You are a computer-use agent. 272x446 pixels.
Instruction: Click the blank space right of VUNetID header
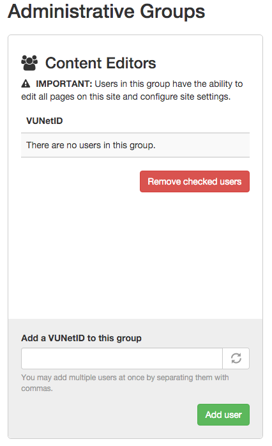[x=156, y=121]
